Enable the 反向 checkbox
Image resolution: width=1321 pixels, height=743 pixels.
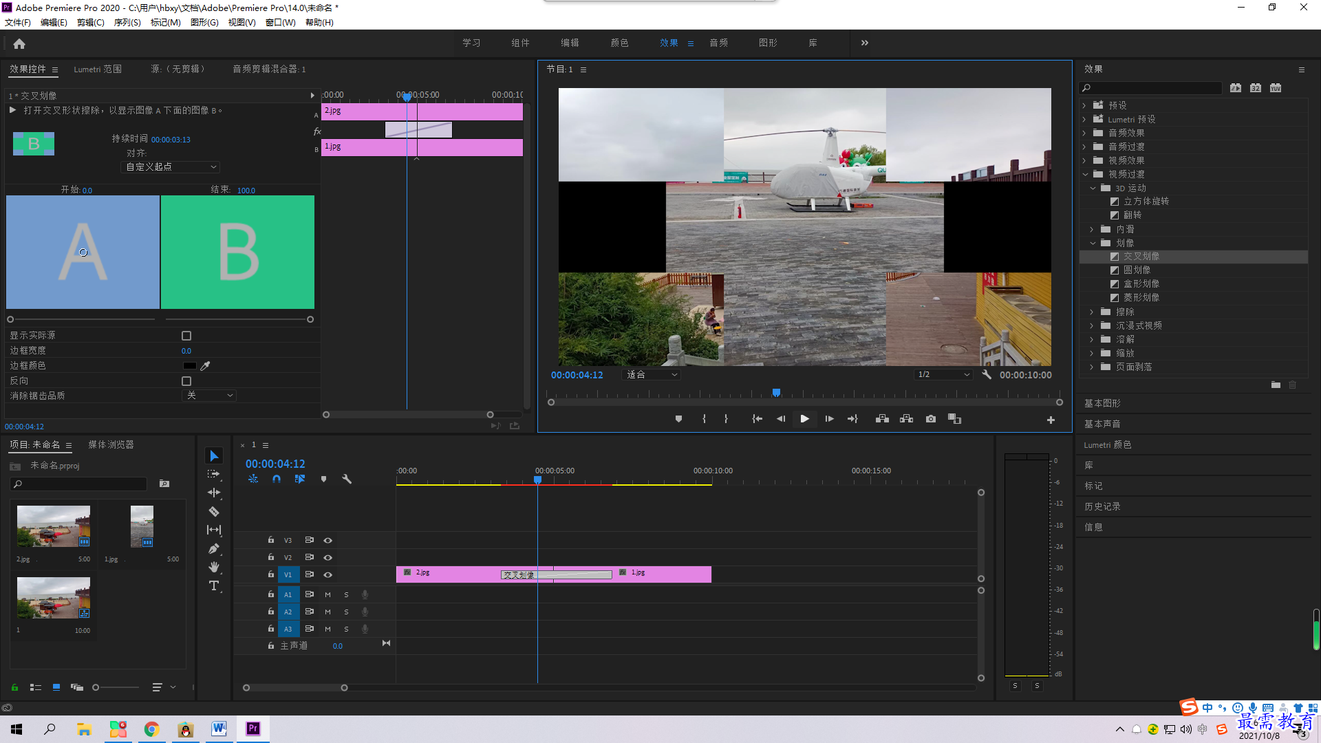tap(186, 381)
